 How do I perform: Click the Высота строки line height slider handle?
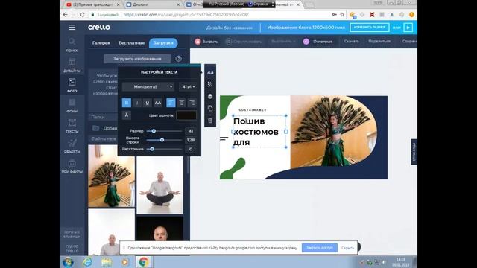[162, 140]
